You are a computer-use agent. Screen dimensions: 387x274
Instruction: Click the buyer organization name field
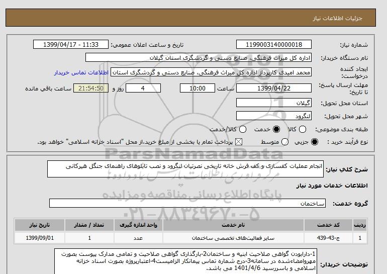pos(199,57)
